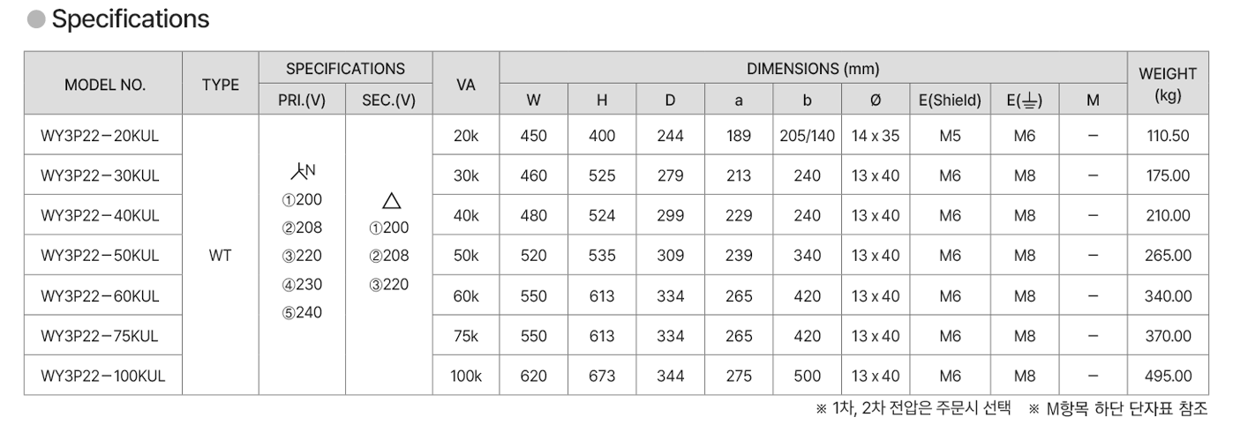Click the wye-N connection symbol under PRI.(V)
Viewport: 1233px width, 425px height.
coord(302,172)
